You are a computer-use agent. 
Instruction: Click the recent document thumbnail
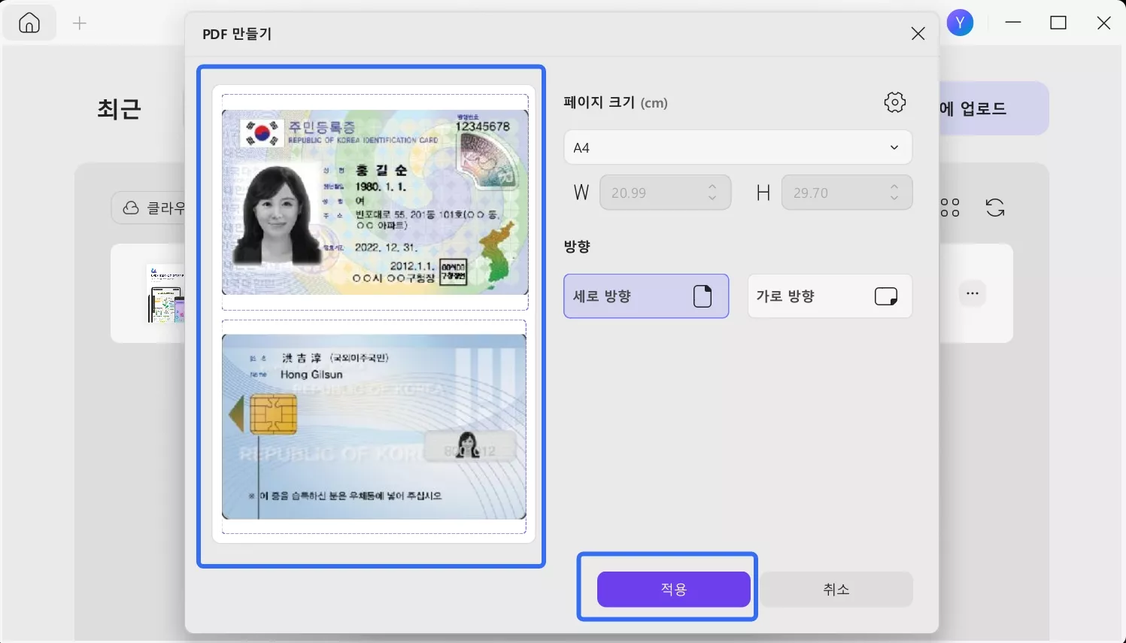[166, 293]
